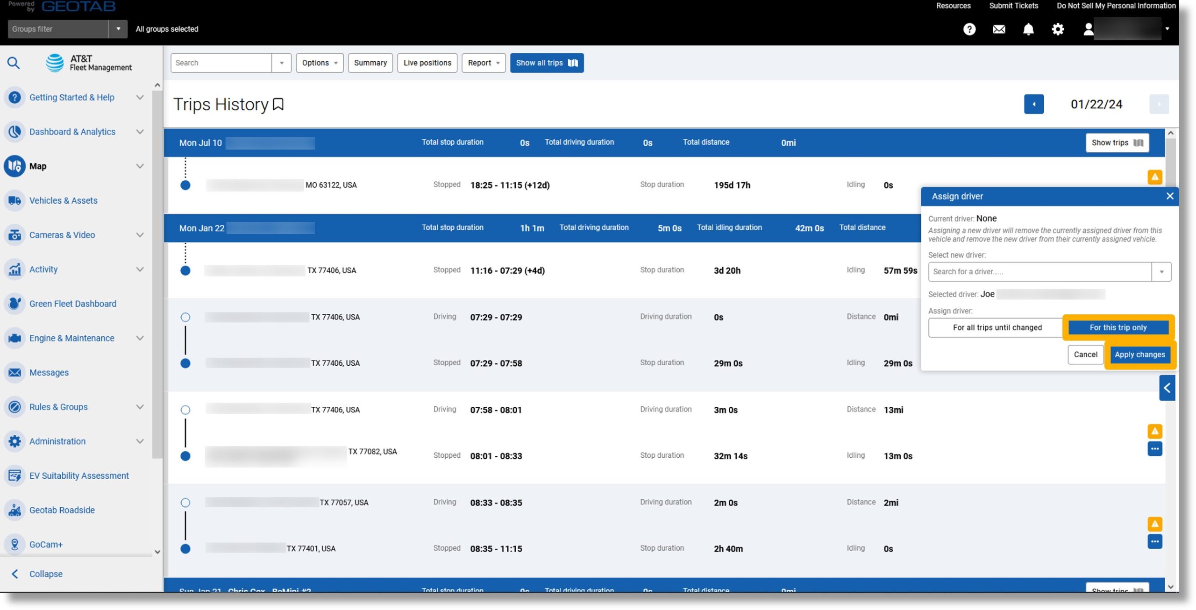Expand Rules & Groups menu

pos(140,407)
